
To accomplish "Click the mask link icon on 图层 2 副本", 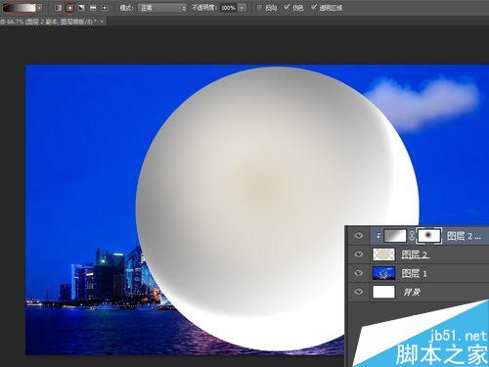I will 412,236.
